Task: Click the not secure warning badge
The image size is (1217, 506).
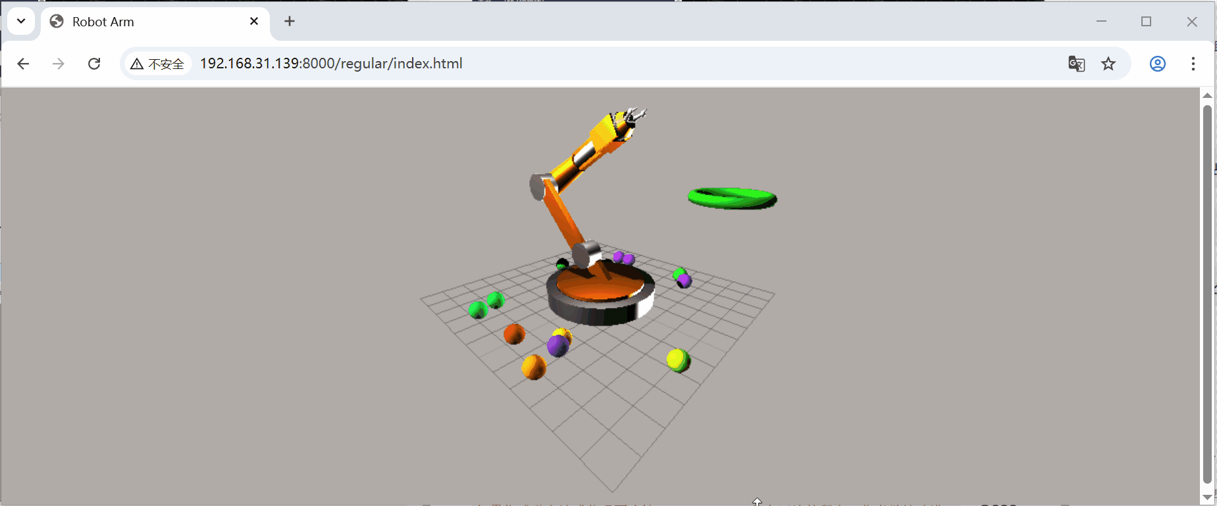Action: pos(157,64)
